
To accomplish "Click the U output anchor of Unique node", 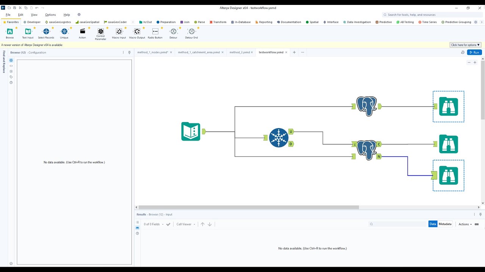I will (x=291, y=131).
